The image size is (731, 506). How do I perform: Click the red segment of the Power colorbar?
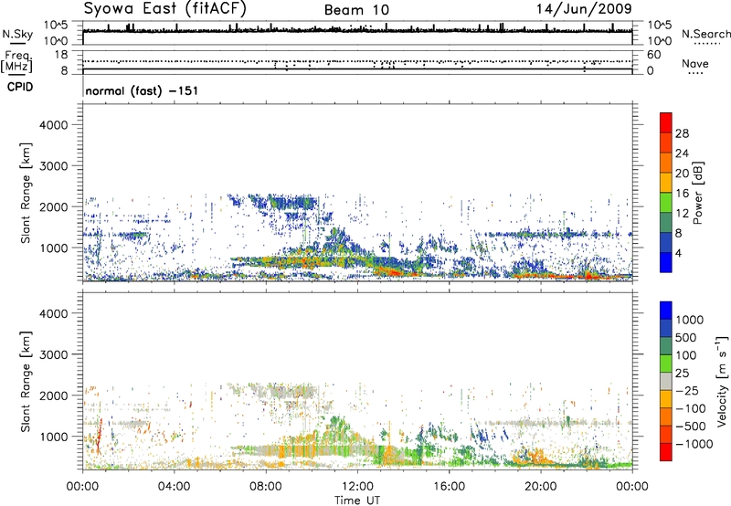(666, 122)
